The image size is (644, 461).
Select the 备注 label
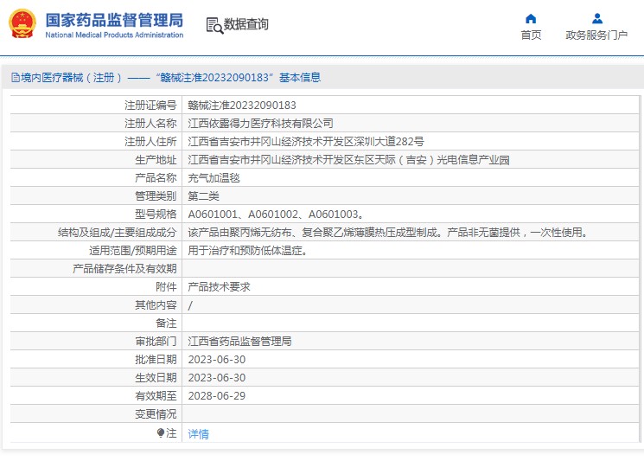click(166, 323)
